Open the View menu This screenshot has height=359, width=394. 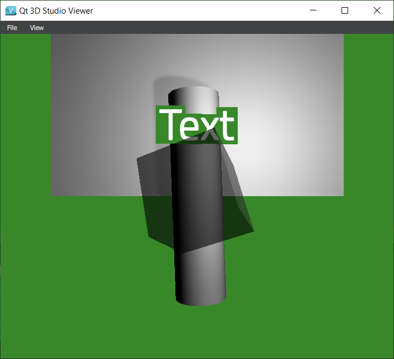[37, 28]
